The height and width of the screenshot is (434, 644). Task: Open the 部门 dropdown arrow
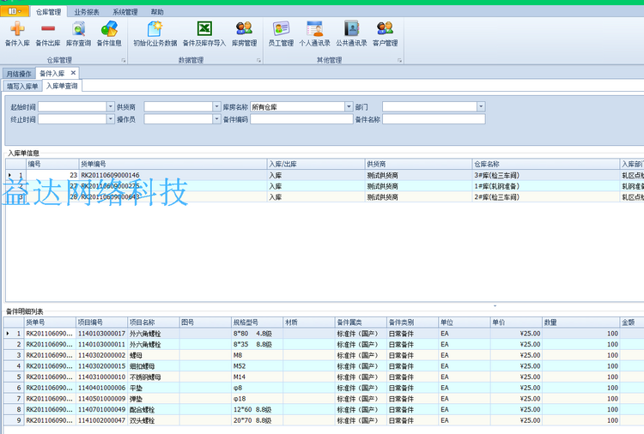pos(481,106)
